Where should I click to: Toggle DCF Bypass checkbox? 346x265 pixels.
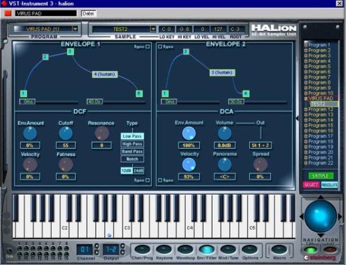[x=147, y=180]
